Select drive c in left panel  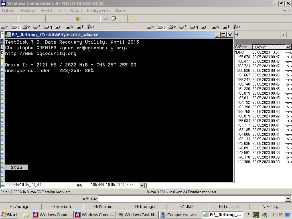pos(5,27)
